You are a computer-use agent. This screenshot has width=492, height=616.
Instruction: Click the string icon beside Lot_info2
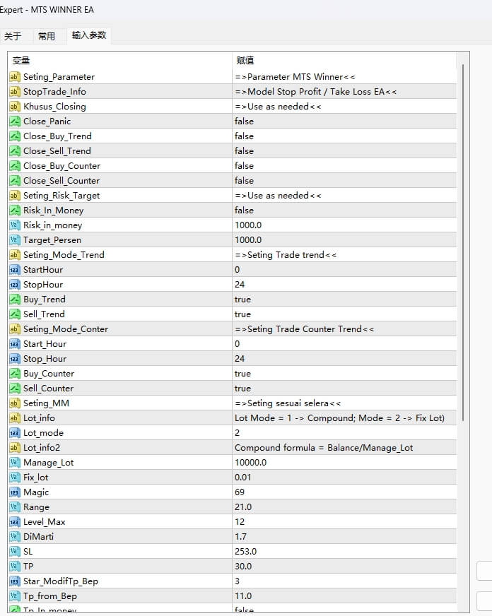15,447
